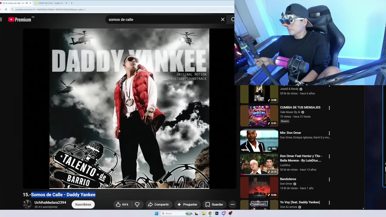The height and width of the screenshot is (217, 386).
Task: Click 'Zion & Lennox' channel name
Action: (x=288, y=207)
